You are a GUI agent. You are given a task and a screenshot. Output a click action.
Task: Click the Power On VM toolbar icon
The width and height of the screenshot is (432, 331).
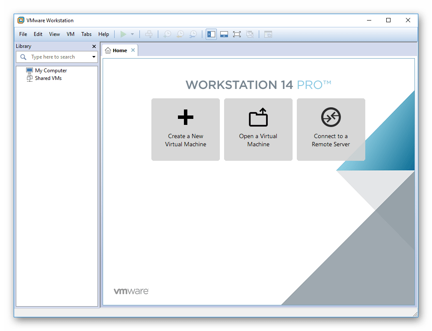coord(123,34)
